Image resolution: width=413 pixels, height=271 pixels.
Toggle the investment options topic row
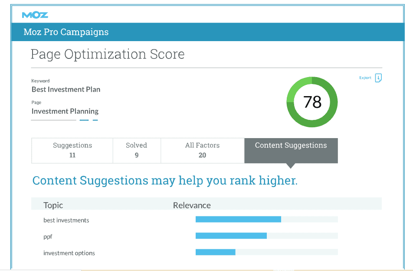(x=69, y=253)
